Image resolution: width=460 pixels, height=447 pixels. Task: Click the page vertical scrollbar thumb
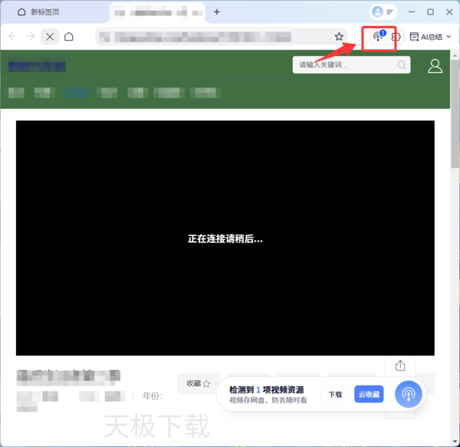[x=455, y=113]
